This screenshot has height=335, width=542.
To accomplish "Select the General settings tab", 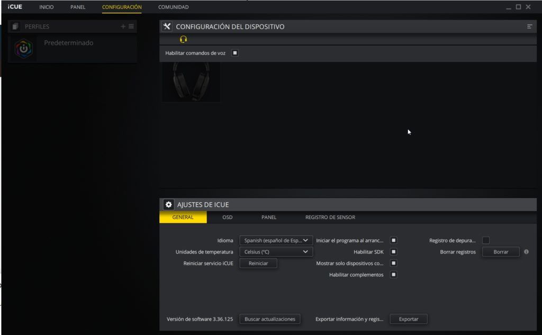I will 183,217.
